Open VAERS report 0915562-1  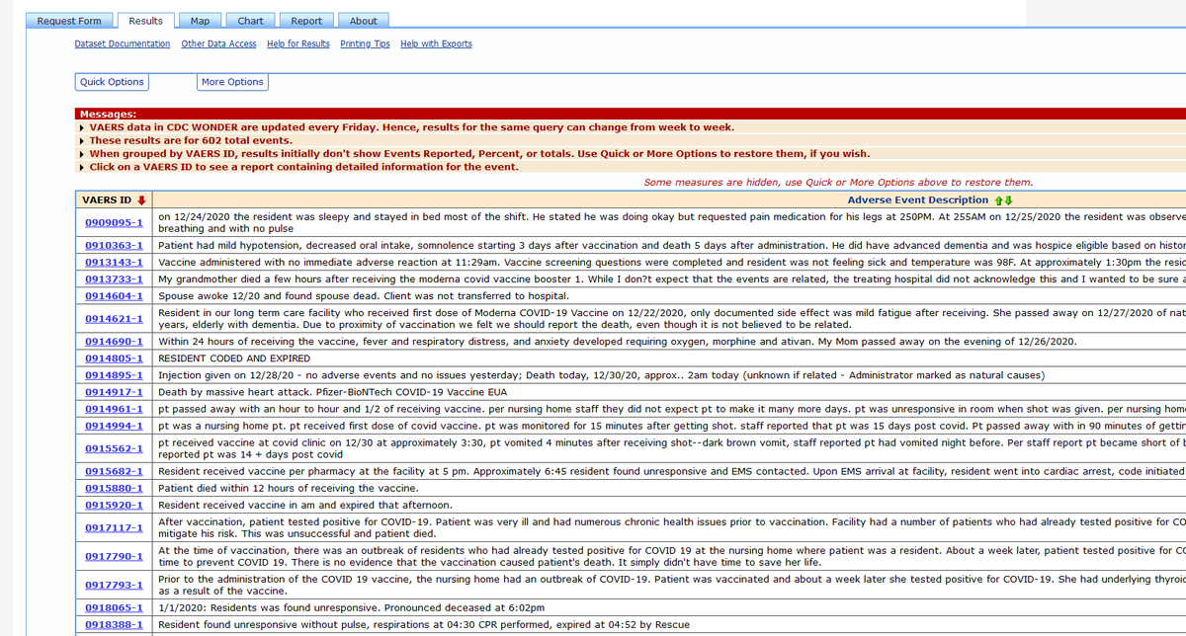pyautogui.click(x=114, y=448)
